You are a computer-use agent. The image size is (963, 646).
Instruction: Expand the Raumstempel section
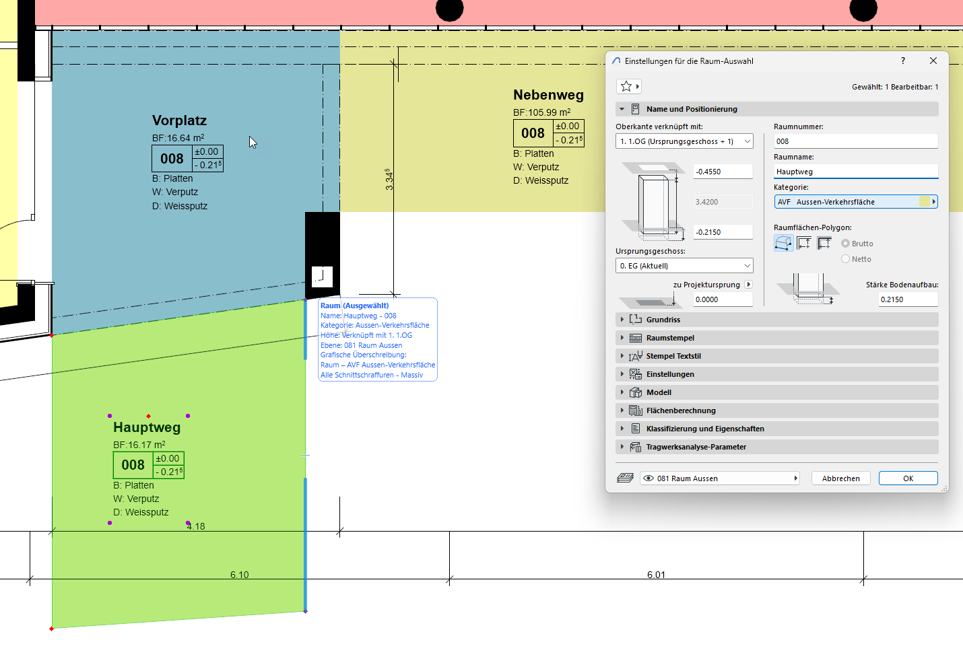click(669, 338)
